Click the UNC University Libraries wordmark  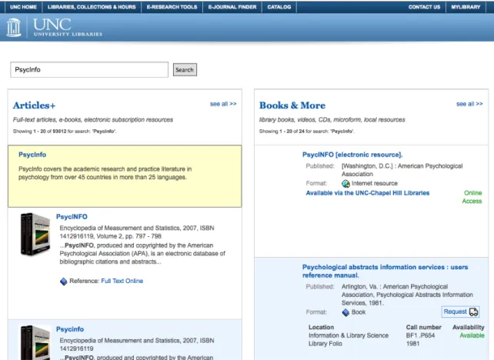(68, 28)
